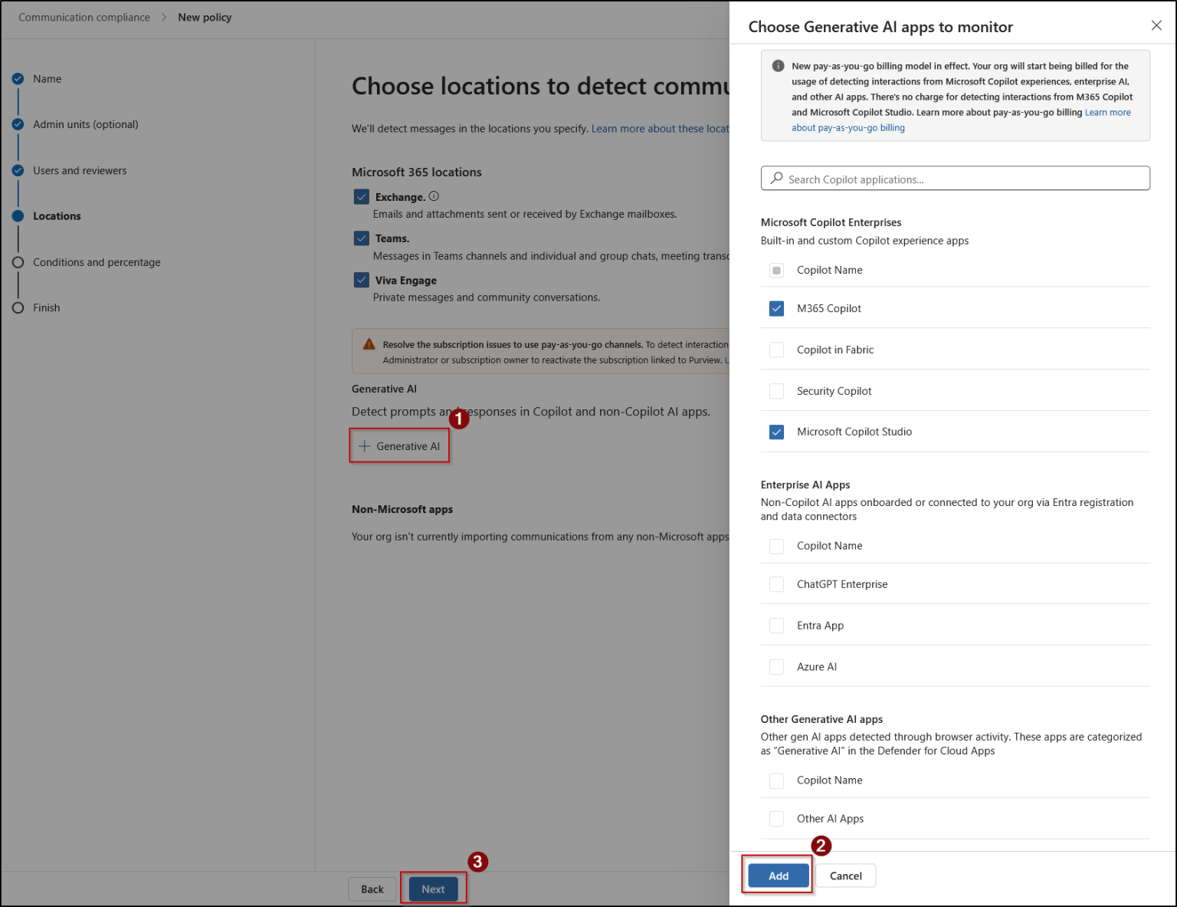Open Communication compliance via the breadcrumb

click(x=84, y=17)
